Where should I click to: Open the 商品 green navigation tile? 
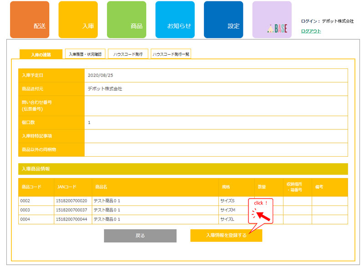click(x=126, y=20)
